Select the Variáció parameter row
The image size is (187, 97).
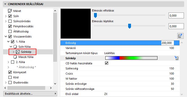tap(120, 48)
